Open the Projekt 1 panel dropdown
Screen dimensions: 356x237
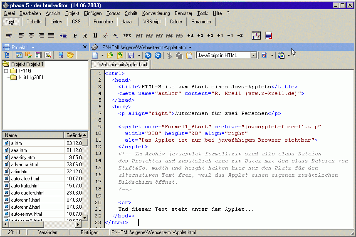coord(33,47)
